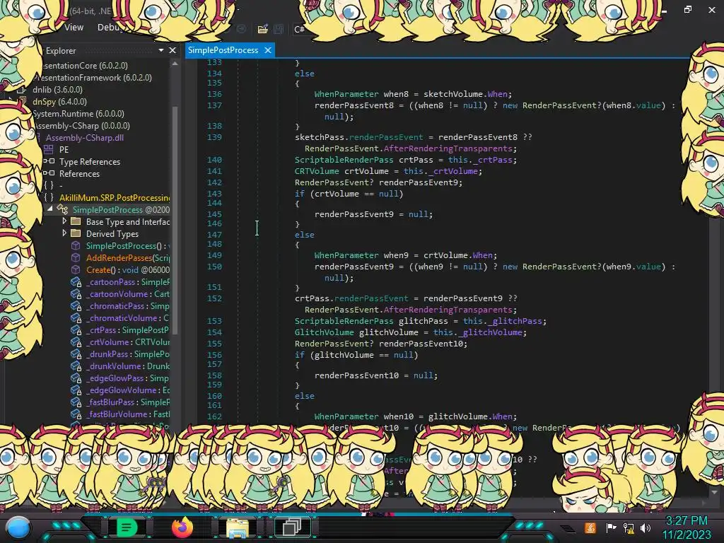Select the Create() : void method
Image resolution: width=724 pixels, height=543 pixels.
point(128,269)
